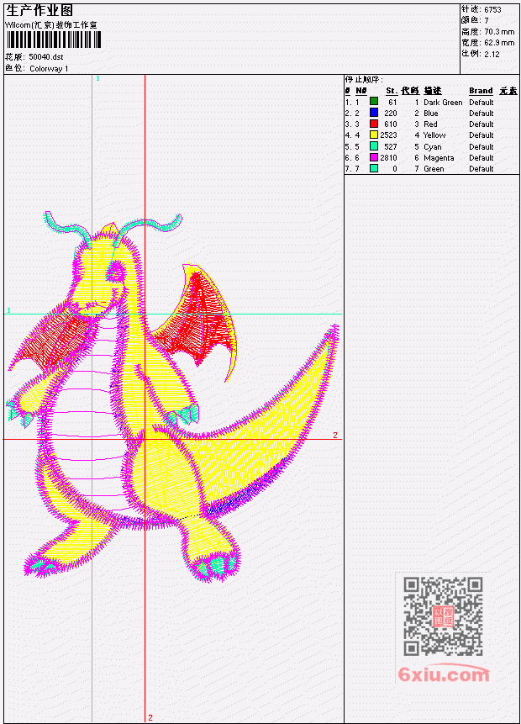The image size is (521, 724).
Task: Click 'Default' brand in Blue row
Action: click(x=482, y=114)
